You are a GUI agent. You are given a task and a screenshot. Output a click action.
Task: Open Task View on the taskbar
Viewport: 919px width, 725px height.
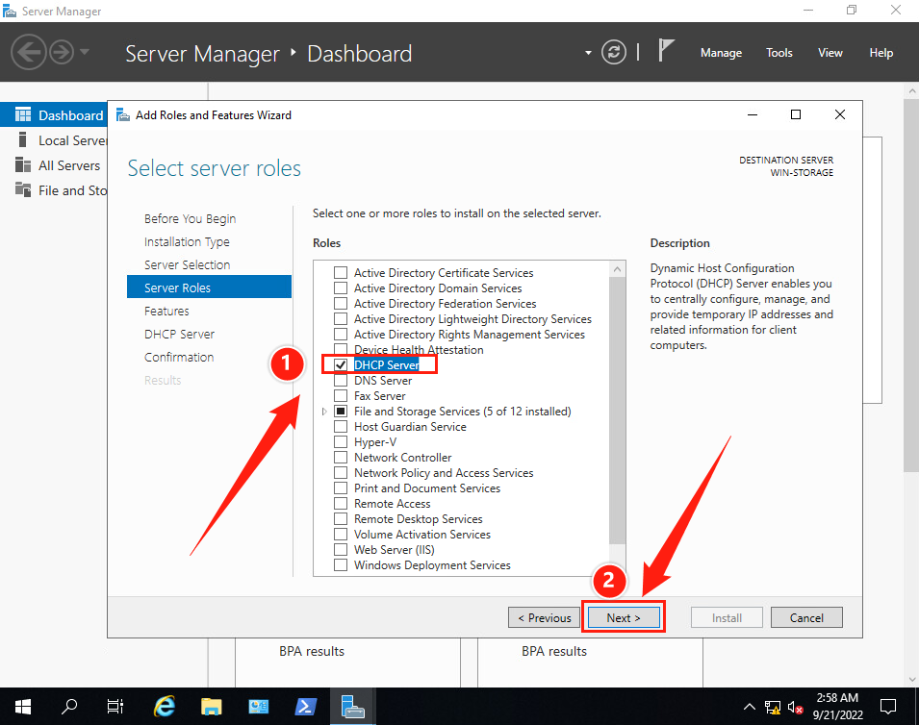pyautogui.click(x=115, y=707)
